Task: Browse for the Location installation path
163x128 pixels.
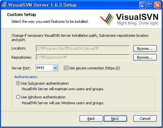Action: 145,49
